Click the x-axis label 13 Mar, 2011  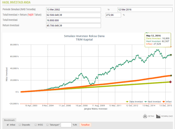(x=115, y=106)
